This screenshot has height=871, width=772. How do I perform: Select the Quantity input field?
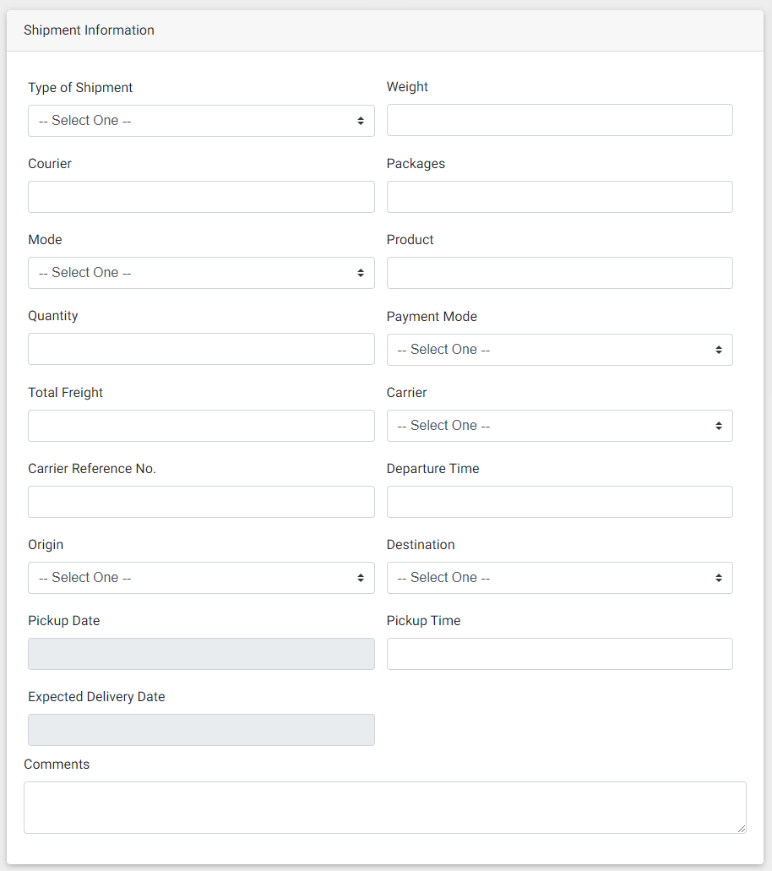point(201,349)
